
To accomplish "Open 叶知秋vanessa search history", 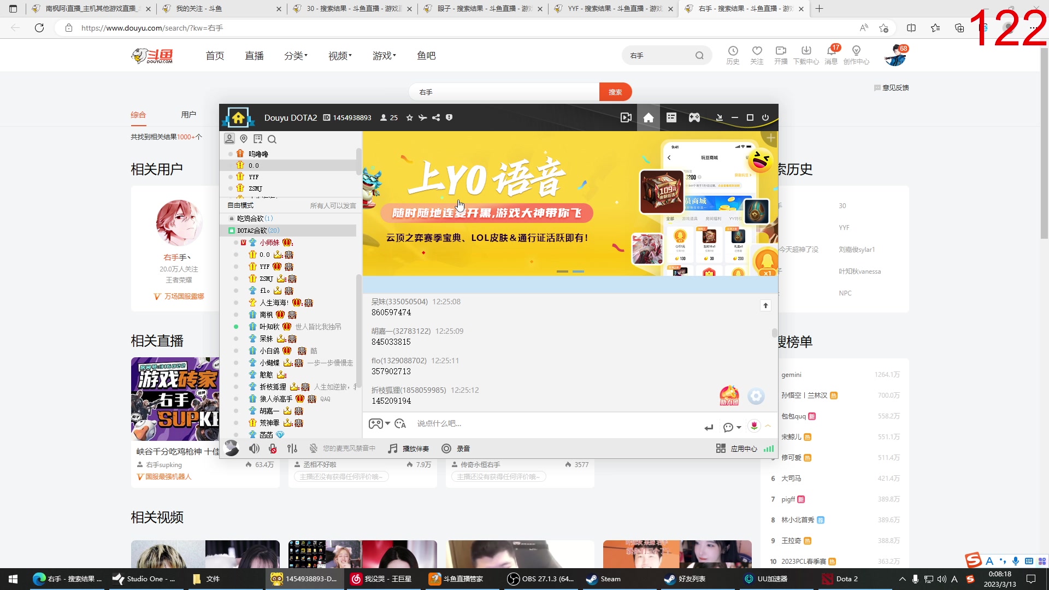I will pyautogui.click(x=860, y=272).
